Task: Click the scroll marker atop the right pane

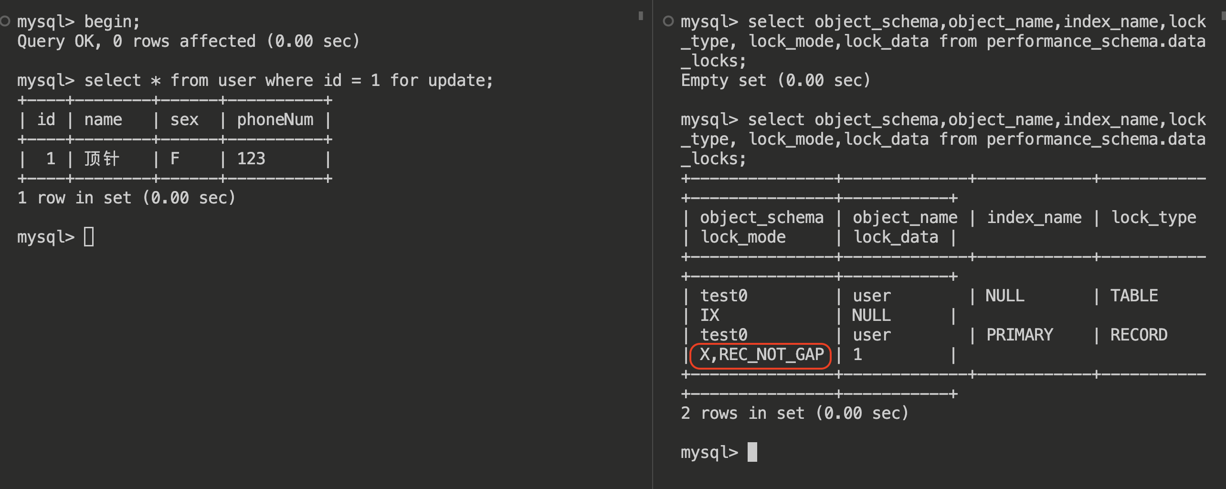Action: point(1223,16)
